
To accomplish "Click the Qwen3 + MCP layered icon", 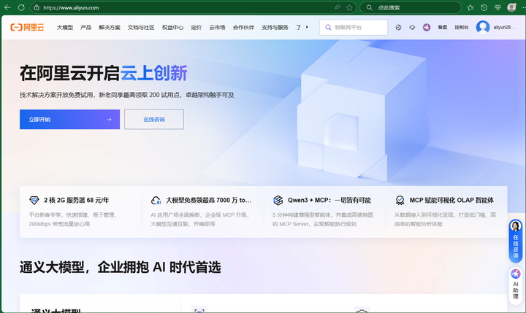I will (278, 200).
